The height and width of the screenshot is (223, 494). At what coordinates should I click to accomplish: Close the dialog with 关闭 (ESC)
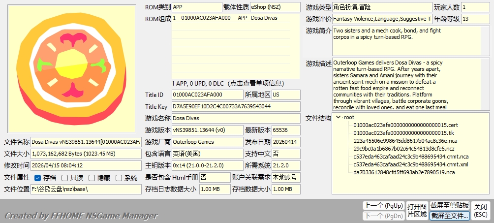tap(480, 210)
